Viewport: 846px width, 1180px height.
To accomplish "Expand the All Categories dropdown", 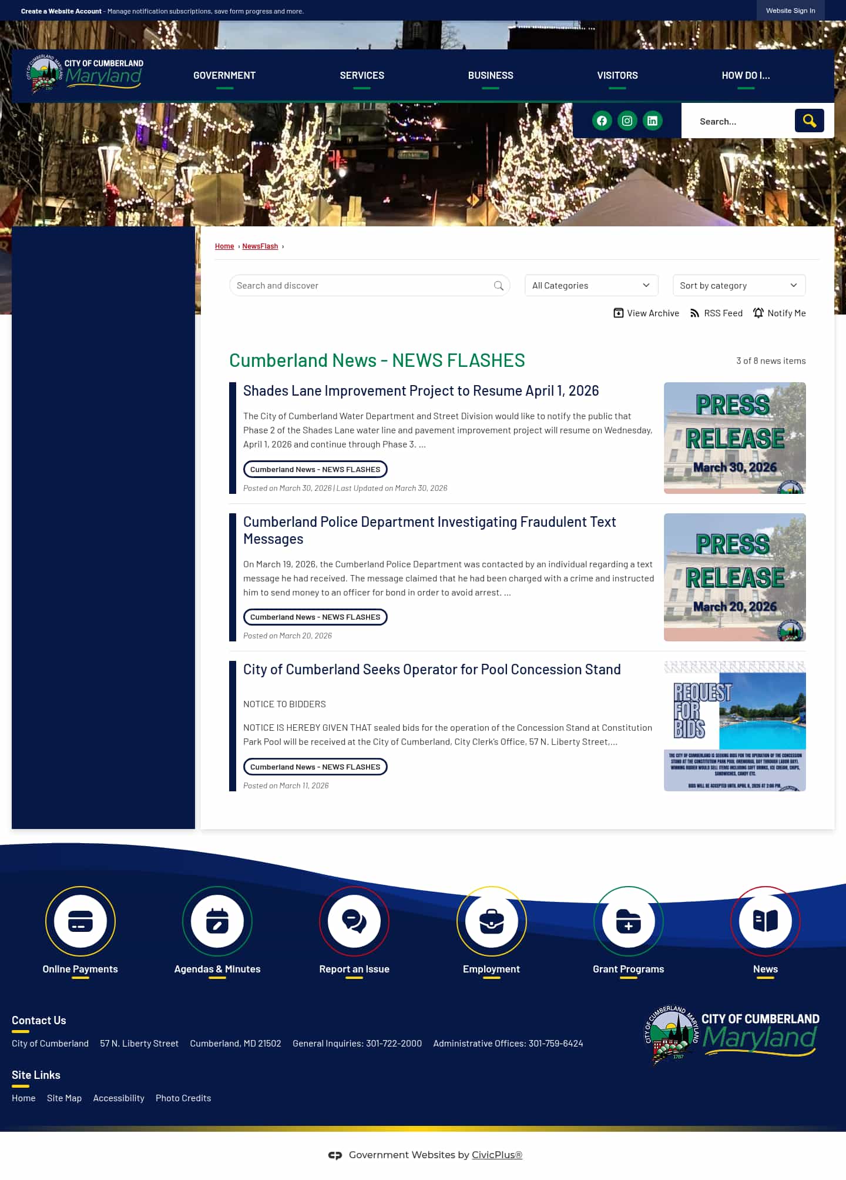I will 591,285.
